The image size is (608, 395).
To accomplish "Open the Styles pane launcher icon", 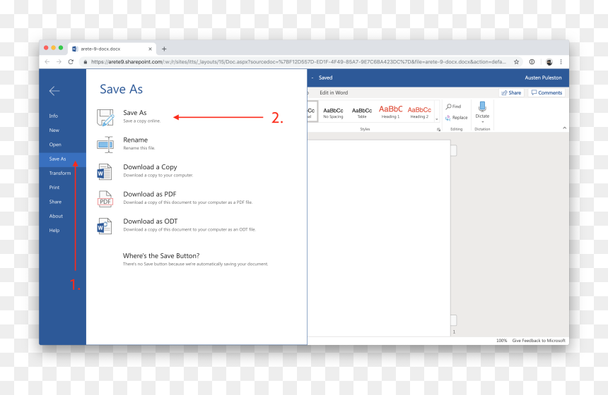I will click(x=438, y=129).
